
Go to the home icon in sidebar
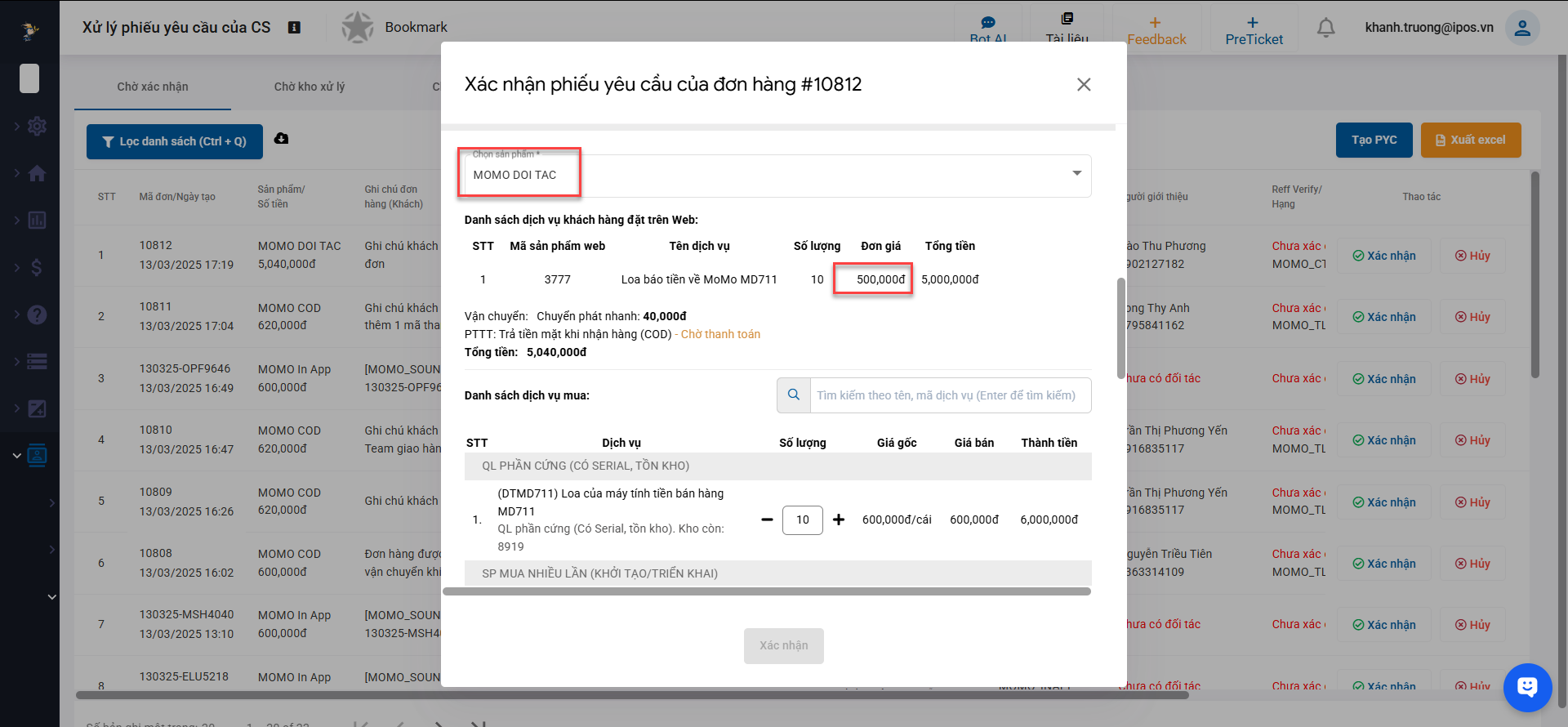point(37,173)
